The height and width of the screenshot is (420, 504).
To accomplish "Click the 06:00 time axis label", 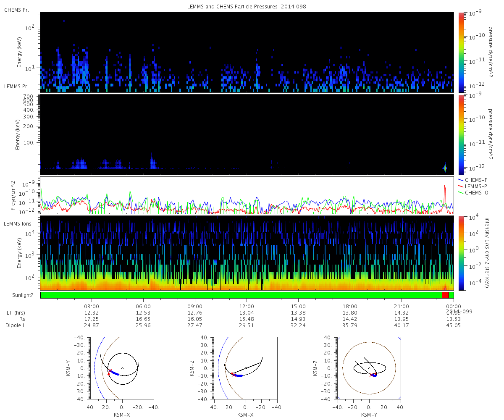I will pos(143,307).
